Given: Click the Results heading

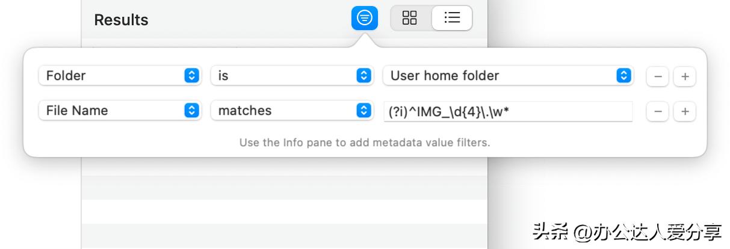Looking at the screenshot, I should click(121, 20).
